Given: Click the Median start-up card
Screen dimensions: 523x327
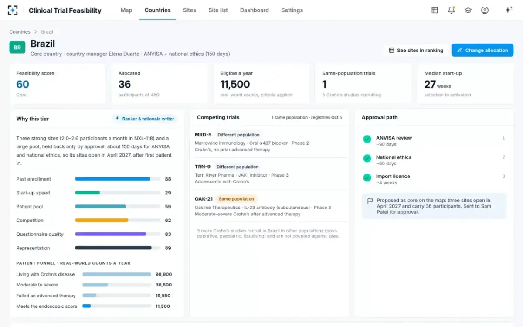Looking at the screenshot, I should (x=465, y=84).
